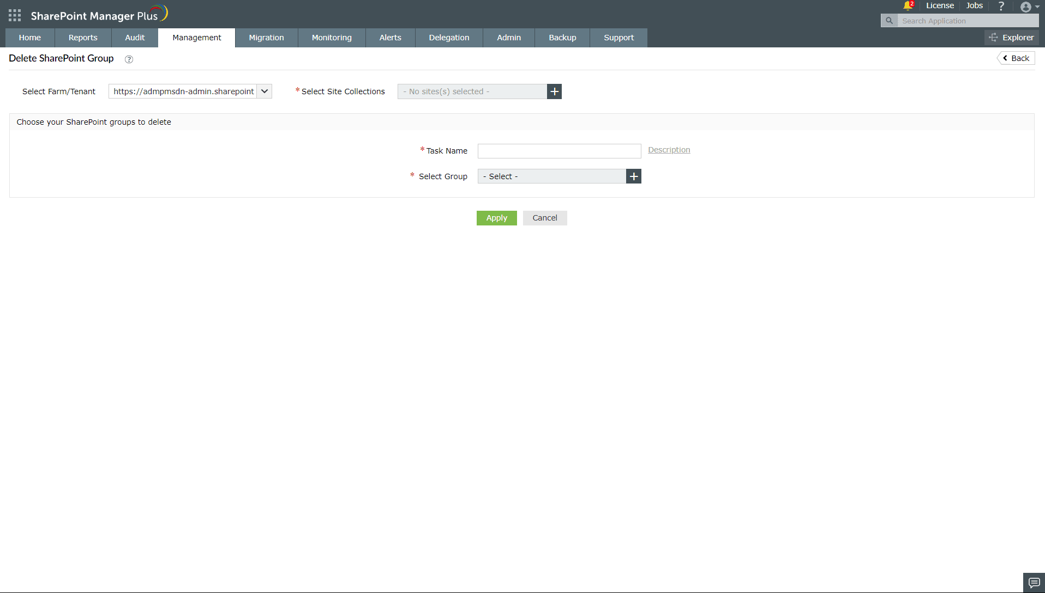Screen dimensions: 1045x593
Task: Open the Admin tab
Action: 509,38
